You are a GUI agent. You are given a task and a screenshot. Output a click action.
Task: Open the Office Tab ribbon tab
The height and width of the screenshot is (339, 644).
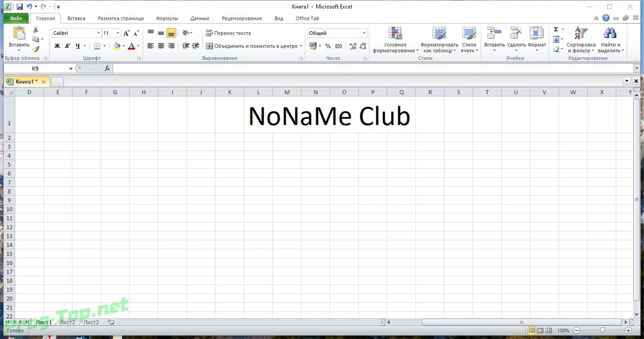[308, 18]
